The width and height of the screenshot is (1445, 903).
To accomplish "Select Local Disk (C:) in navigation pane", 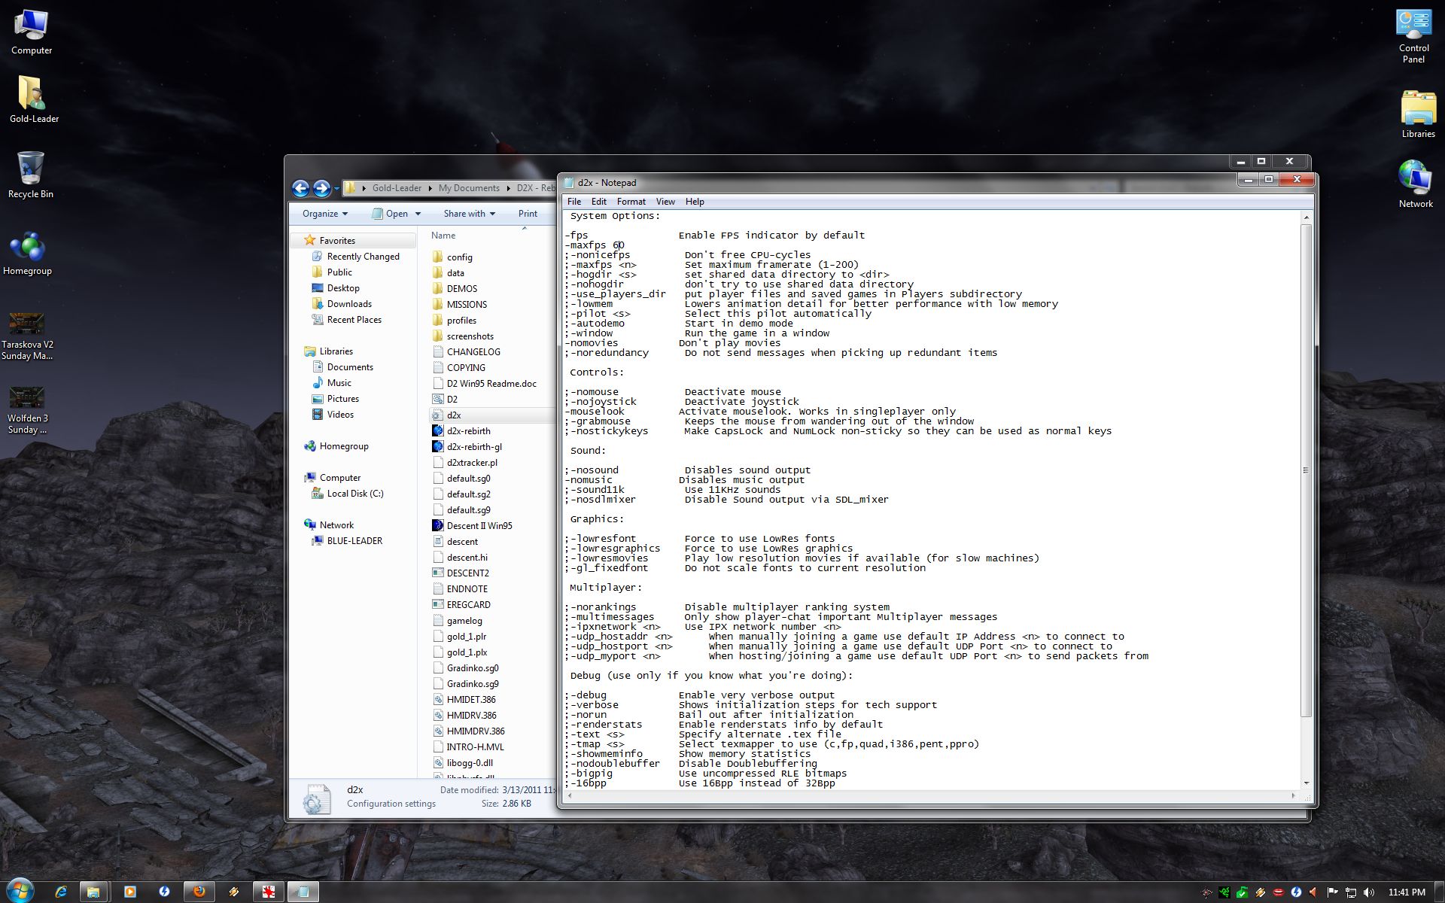I will click(354, 494).
